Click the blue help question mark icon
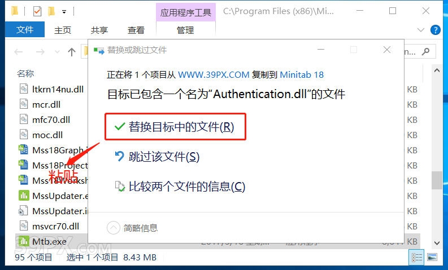 click(x=435, y=30)
